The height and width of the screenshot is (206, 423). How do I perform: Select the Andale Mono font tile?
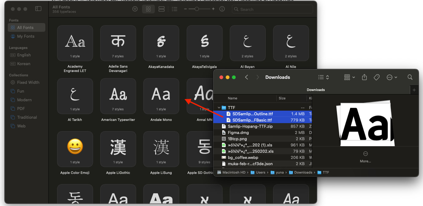pyautogui.click(x=161, y=96)
